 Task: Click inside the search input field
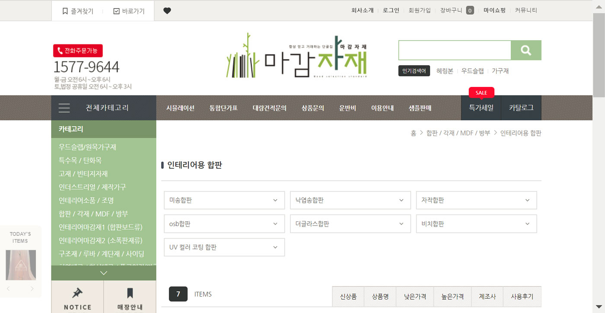click(454, 50)
